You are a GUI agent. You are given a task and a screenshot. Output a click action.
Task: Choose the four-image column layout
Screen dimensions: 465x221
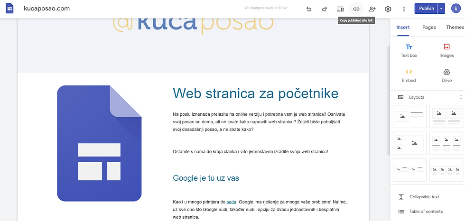[x=446, y=170]
